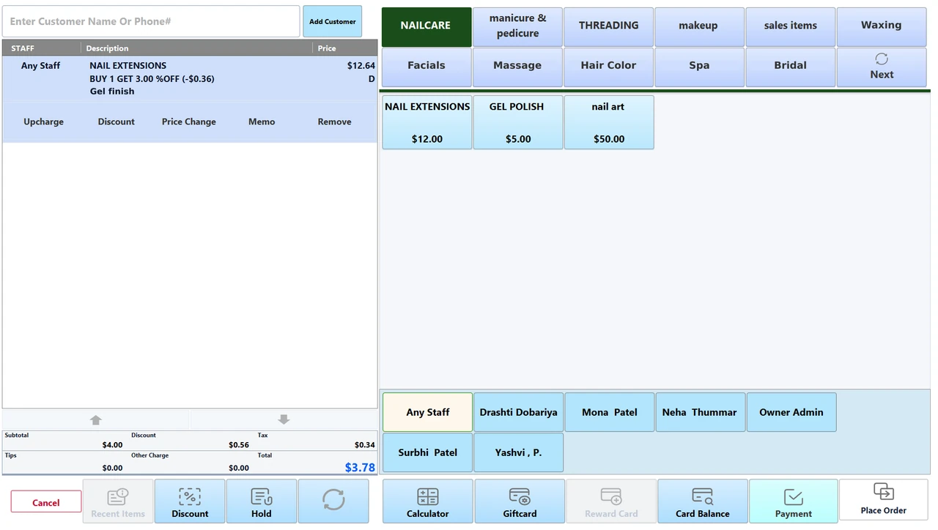Click the 'Gel finish' modifier text
Image resolution: width=938 pixels, height=530 pixels.
click(x=112, y=92)
